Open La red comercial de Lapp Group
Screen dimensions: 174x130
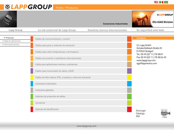[x=57, y=30]
